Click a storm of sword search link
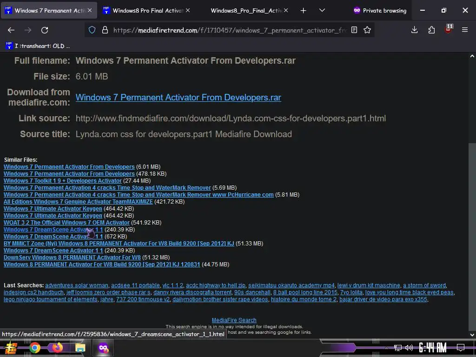 (x=424, y=285)
